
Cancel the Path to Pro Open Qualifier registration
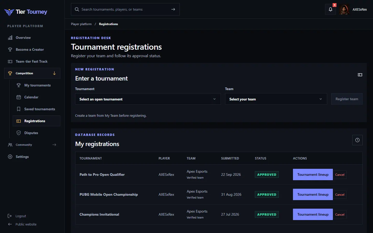(x=340, y=175)
